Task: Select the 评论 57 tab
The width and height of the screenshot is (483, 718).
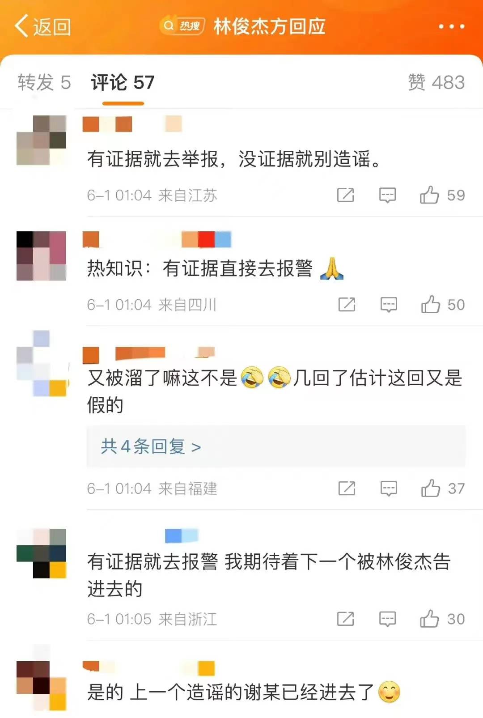Action: pyautogui.click(x=123, y=82)
